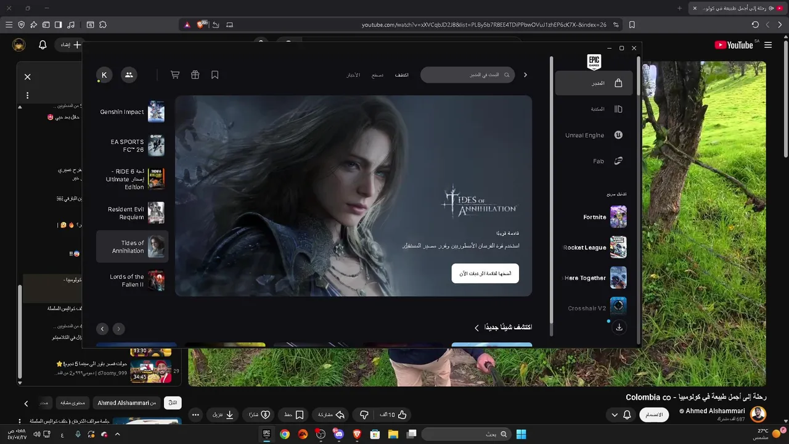Image resolution: width=789 pixels, height=444 pixels.
Task: Bookmark the page in browser toolbar
Action: click(632, 25)
